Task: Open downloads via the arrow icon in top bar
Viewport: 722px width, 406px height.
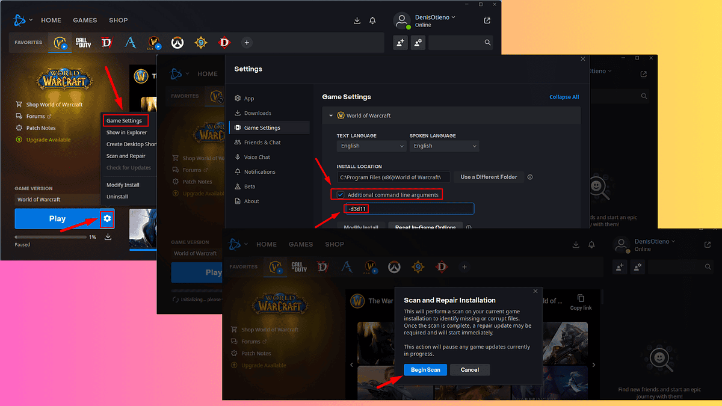Action: pyautogui.click(x=357, y=20)
